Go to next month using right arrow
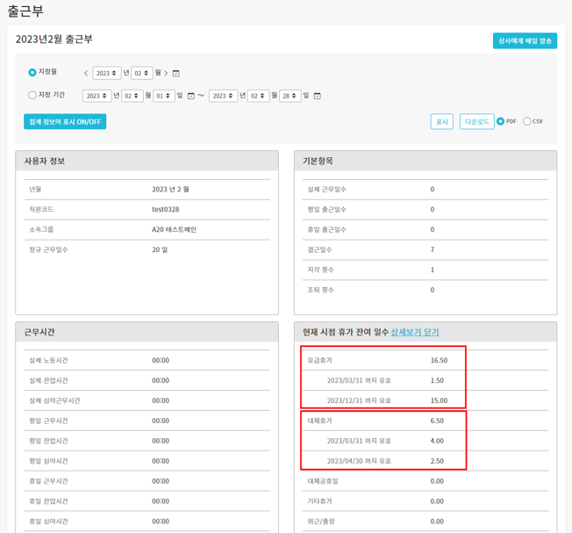Viewport: 572px width, 533px height. tap(167, 74)
